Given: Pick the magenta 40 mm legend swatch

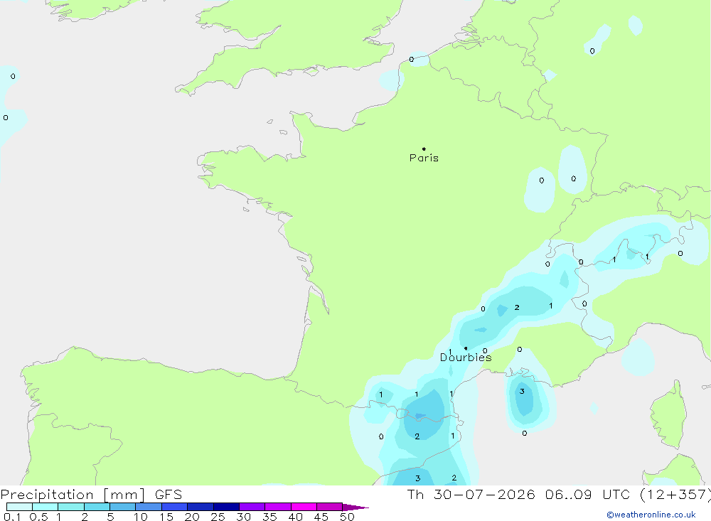Looking at the screenshot, I should (304, 507).
